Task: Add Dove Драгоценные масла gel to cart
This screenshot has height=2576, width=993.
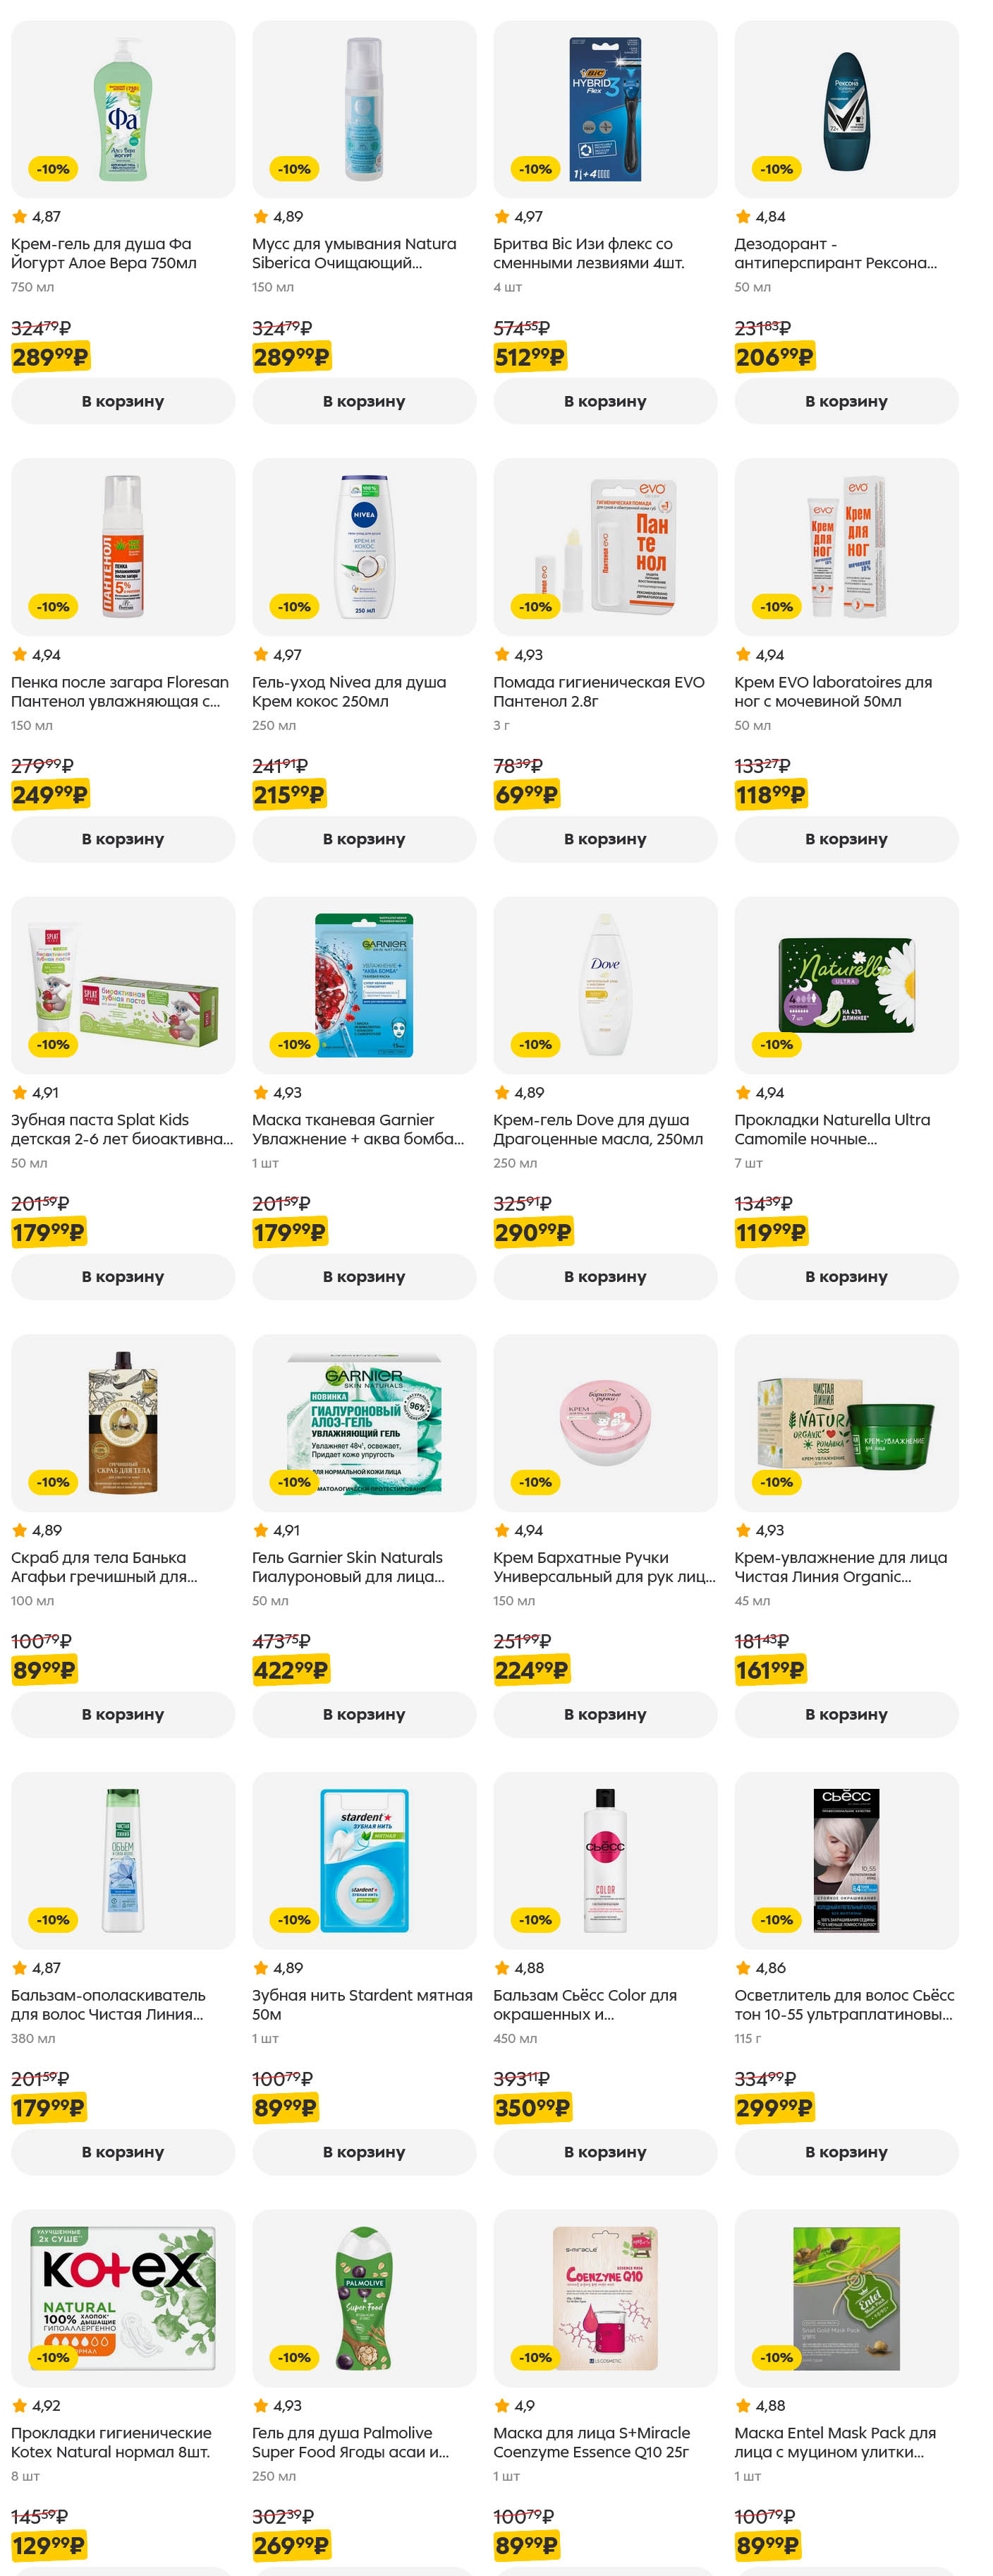Action: coord(604,1277)
